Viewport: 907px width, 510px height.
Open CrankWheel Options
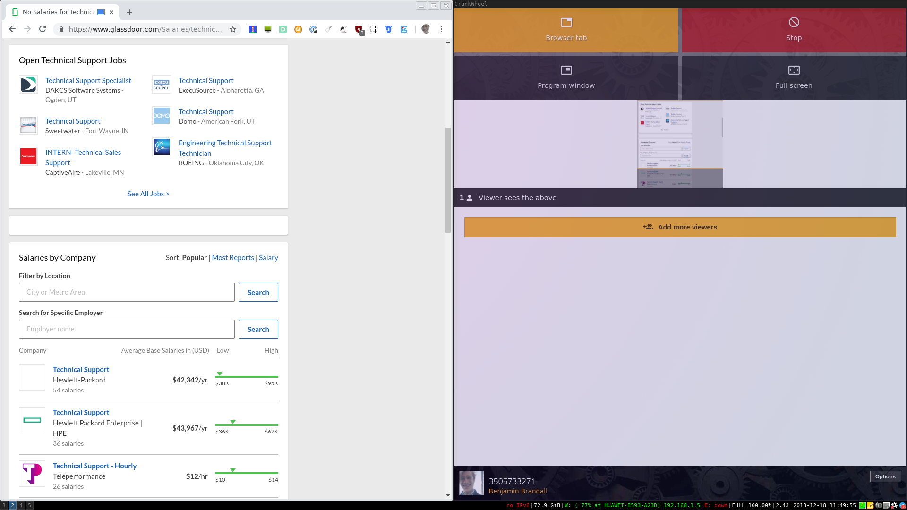[x=885, y=476]
